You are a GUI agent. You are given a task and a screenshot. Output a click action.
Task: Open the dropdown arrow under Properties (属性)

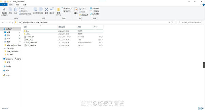click(x=76, y=14)
